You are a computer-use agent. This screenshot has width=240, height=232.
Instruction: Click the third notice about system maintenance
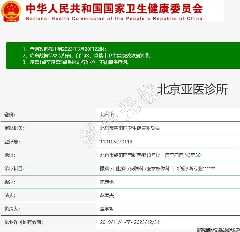click(x=76, y=62)
